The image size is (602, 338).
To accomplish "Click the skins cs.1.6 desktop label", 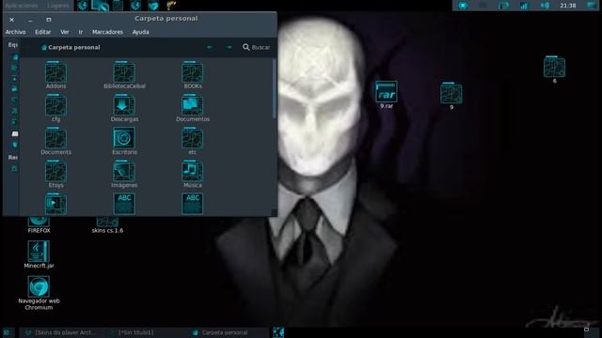I will (x=107, y=231).
